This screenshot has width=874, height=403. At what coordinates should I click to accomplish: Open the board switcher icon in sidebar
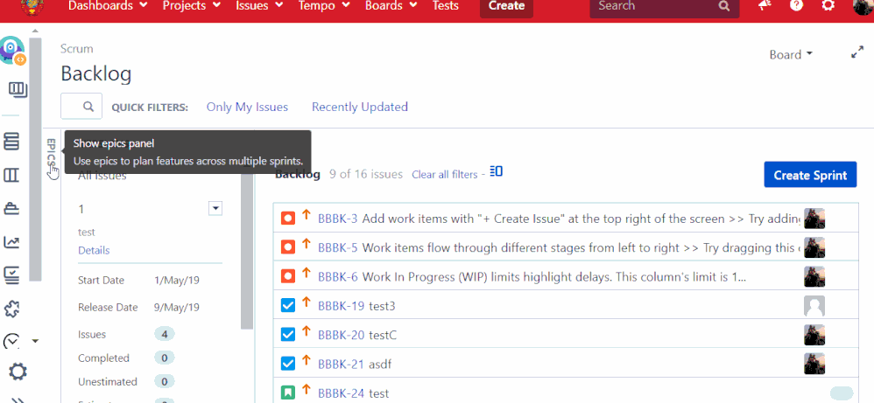pos(18,90)
